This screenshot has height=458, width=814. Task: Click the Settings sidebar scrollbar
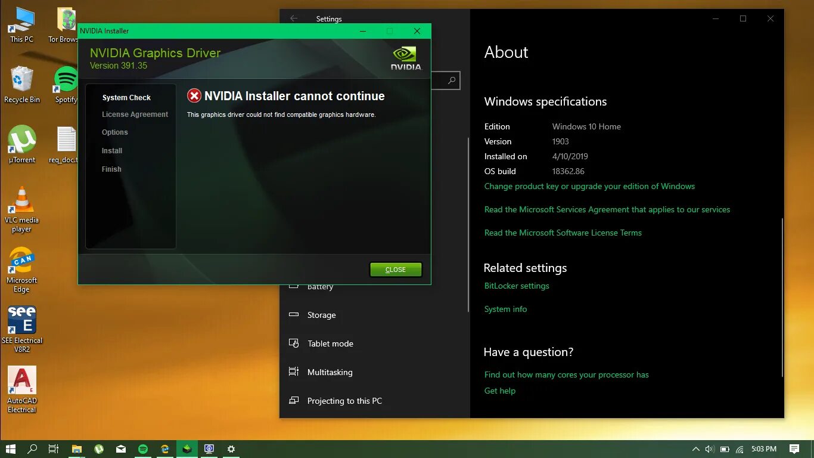468,224
